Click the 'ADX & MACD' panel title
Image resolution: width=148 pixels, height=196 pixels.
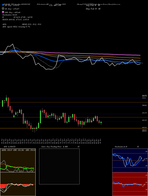point(9,147)
